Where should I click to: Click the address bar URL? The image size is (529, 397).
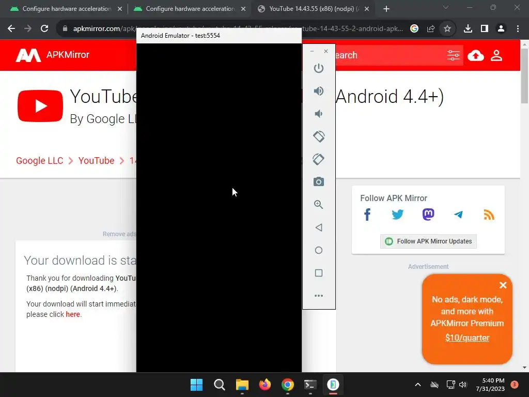(x=238, y=29)
